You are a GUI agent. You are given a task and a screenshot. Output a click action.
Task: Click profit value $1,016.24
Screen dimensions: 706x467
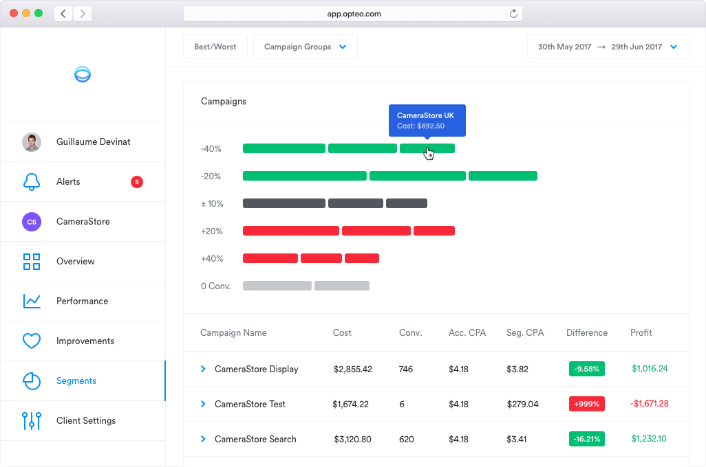click(650, 369)
